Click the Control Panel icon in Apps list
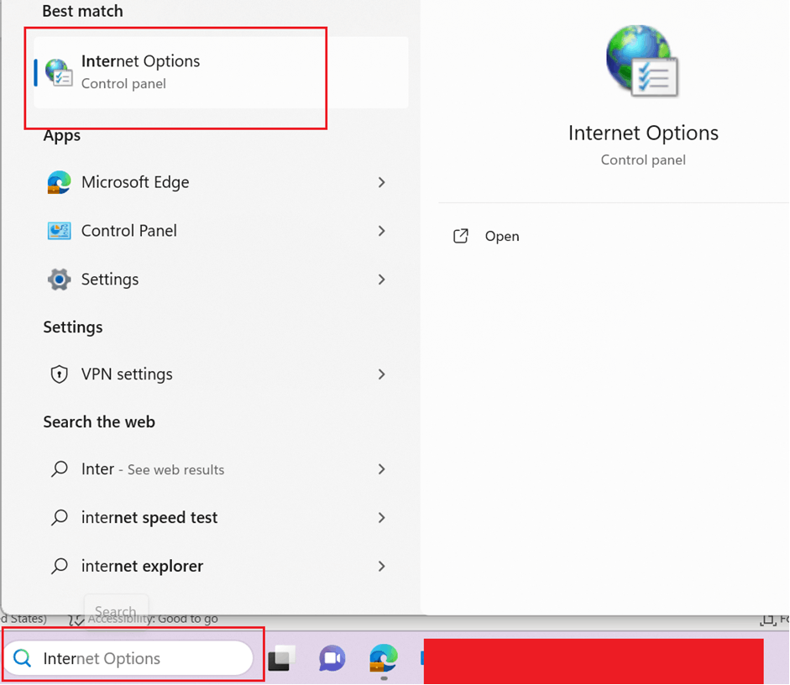Image resolution: width=790 pixels, height=685 pixels. [x=59, y=231]
